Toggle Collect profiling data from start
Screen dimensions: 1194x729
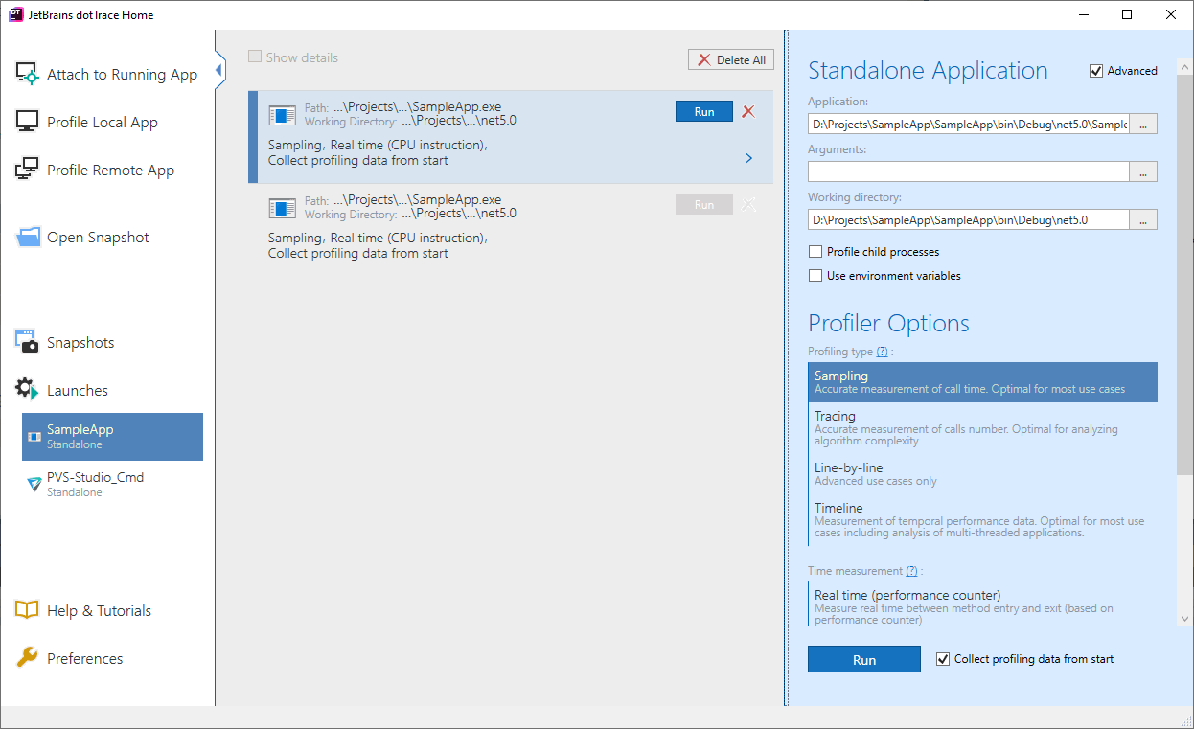[x=943, y=659]
